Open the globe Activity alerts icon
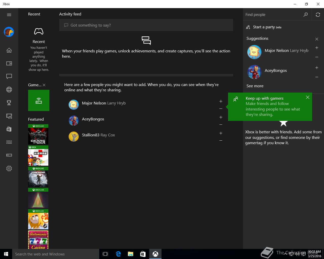 pos(9,90)
